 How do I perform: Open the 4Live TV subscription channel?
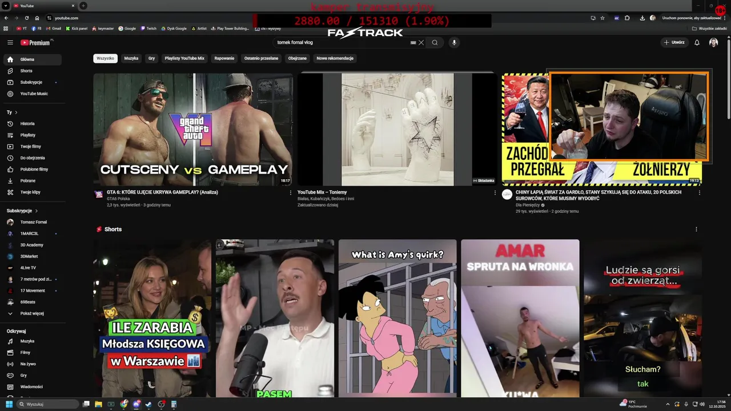coord(32,268)
